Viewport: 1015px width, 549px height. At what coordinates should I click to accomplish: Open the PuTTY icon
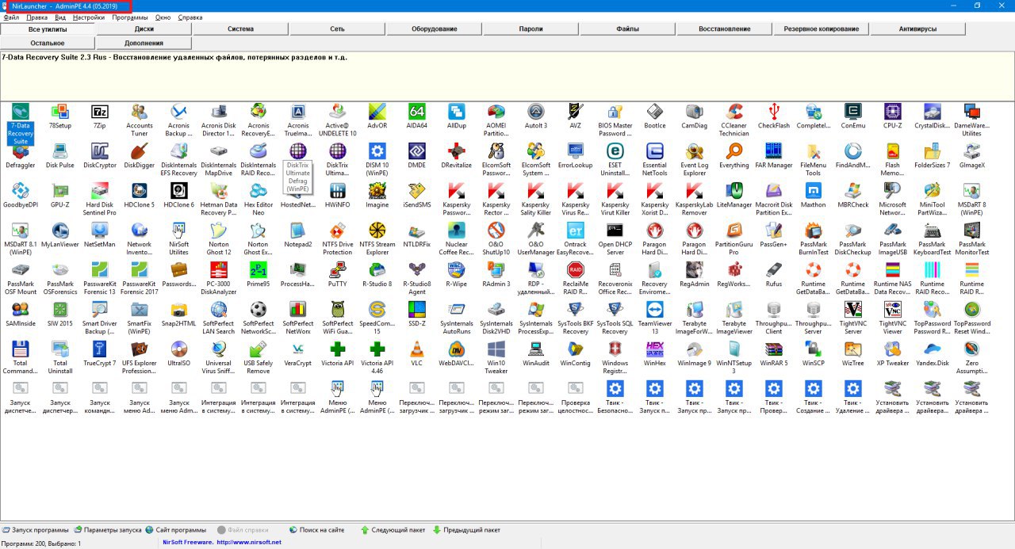click(338, 270)
